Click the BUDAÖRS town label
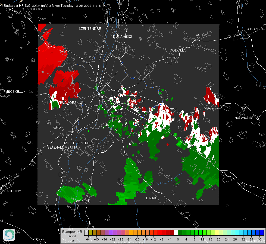This screenshot has width=266, height=244. 68,102
